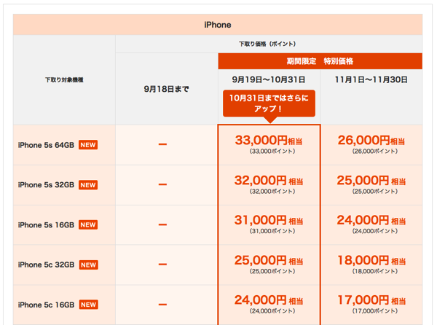Click the 24,000円相当 price in iPhone 5c 16GB row
The image size is (437, 325).
point(269,300)
